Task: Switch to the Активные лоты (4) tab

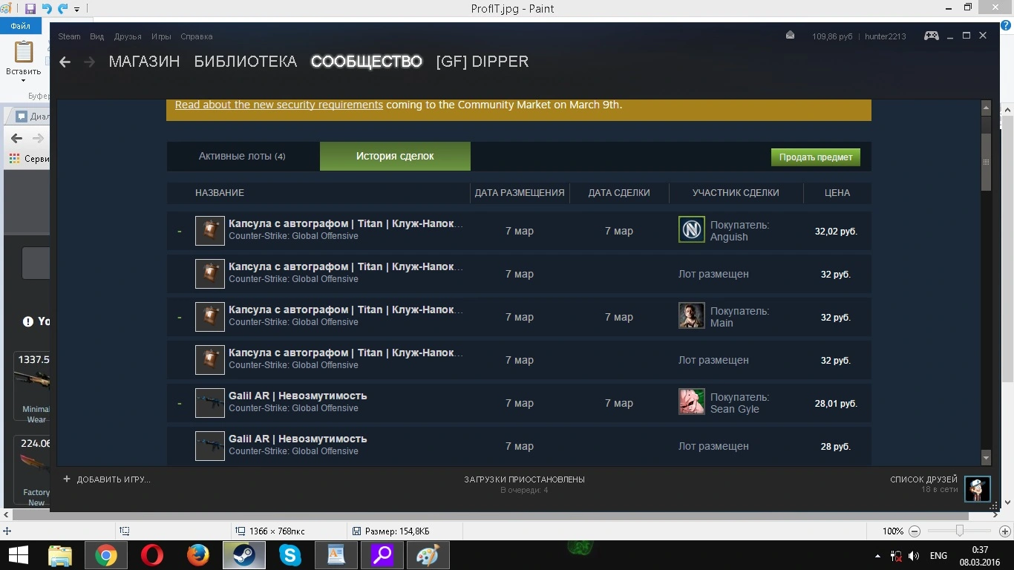Action: (x=242, y=156)
